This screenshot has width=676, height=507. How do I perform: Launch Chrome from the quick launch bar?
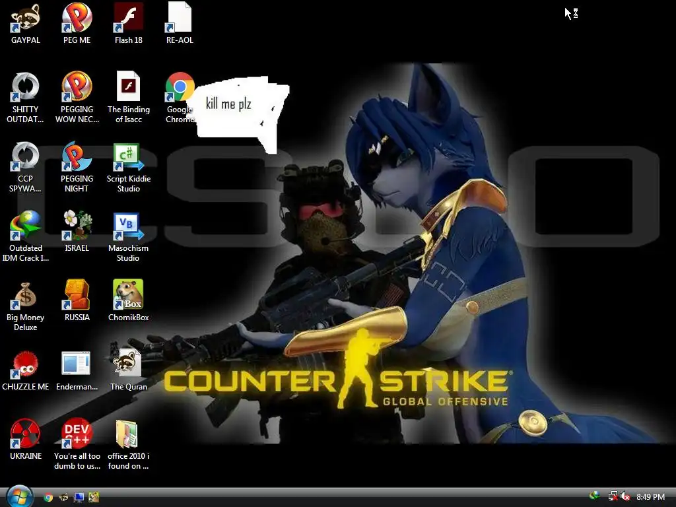(48, 498)
